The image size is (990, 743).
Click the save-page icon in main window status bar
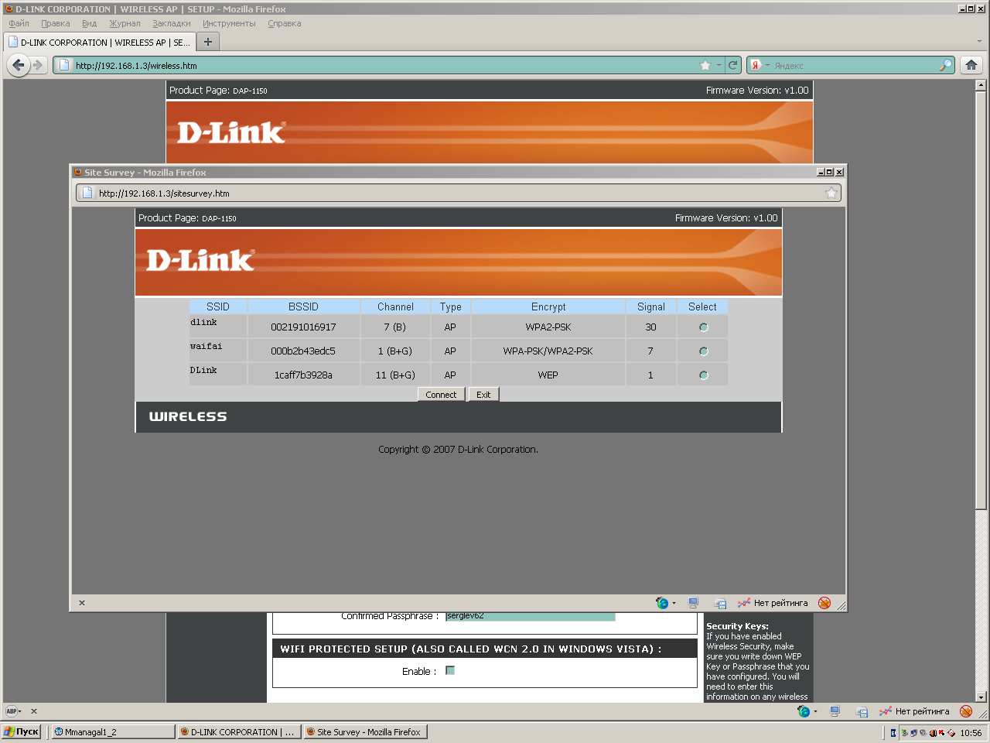[862, 712]
